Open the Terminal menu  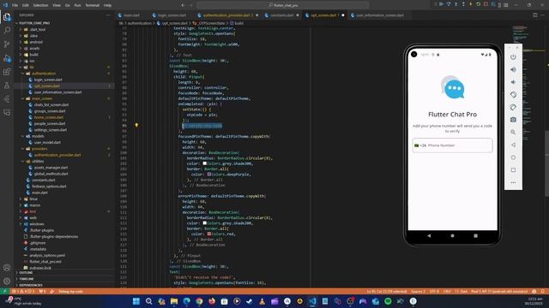(x=93, y=5)
